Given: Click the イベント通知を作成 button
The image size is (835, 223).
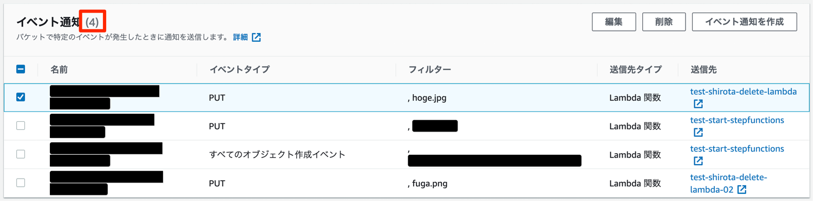Looking at the screenshot, I should click(744, 22).
